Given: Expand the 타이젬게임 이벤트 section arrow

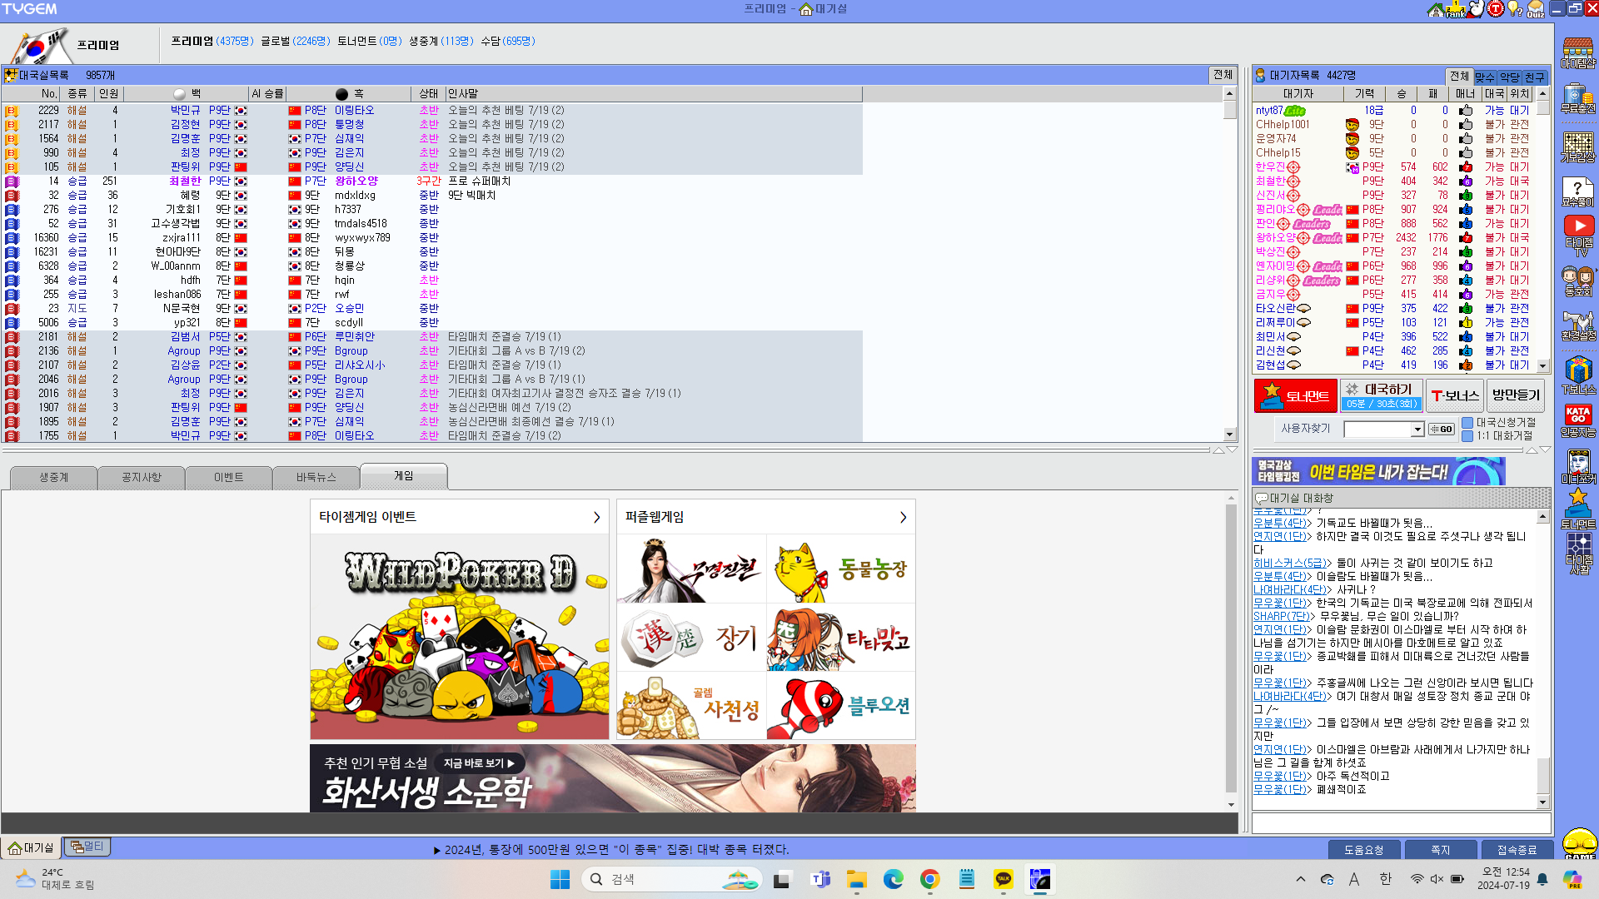Looking at the screenshot, I should click(596, 518).
